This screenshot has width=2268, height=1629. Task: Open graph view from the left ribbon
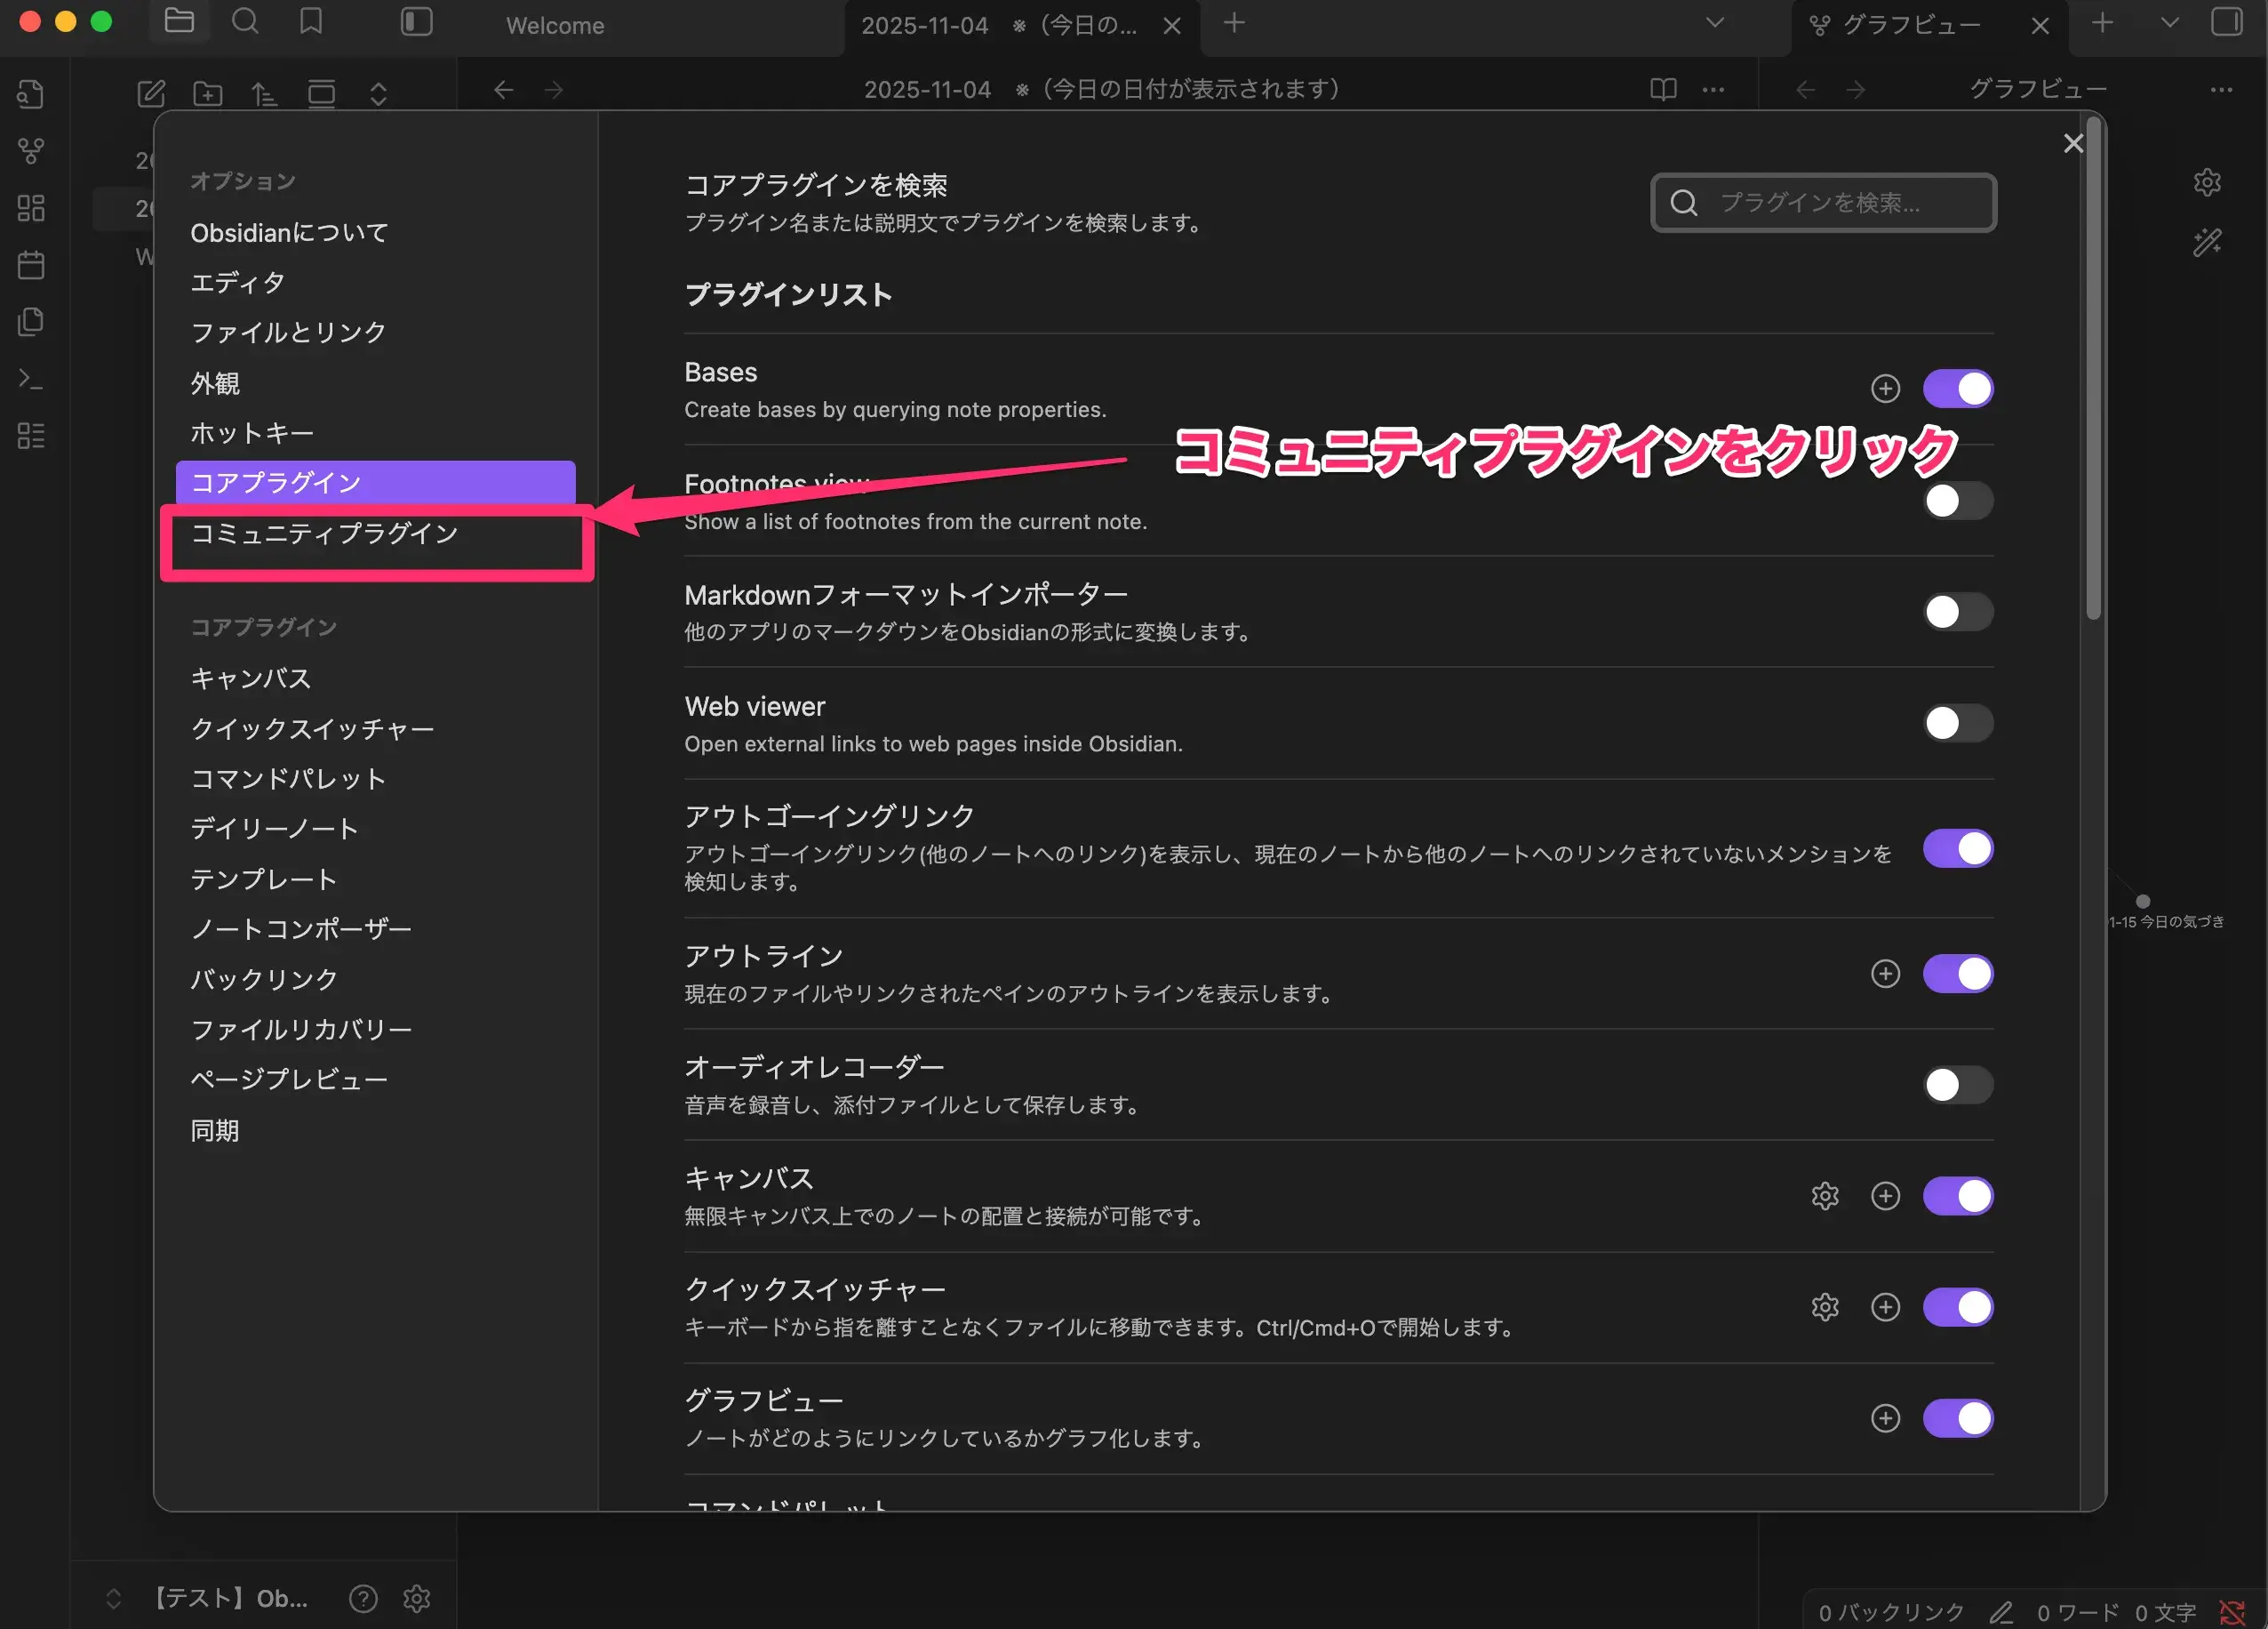(31, 151)
